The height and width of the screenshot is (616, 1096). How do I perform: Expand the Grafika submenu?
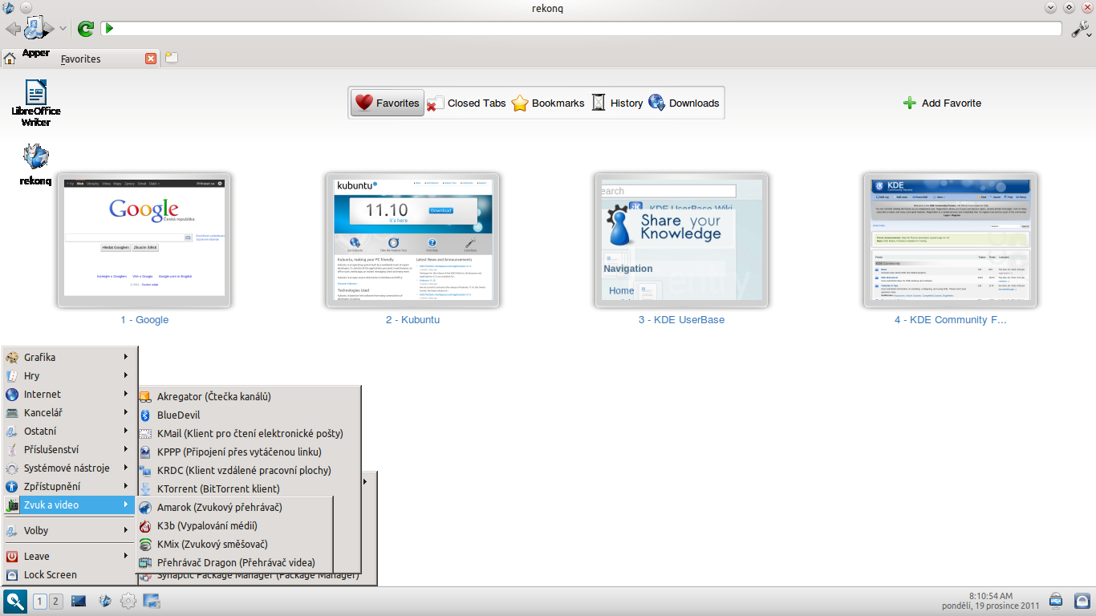(x=70, y=357)
